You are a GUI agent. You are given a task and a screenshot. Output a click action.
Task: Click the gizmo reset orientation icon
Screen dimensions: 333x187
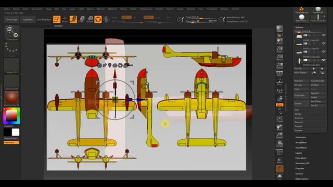tap(120, 65)
